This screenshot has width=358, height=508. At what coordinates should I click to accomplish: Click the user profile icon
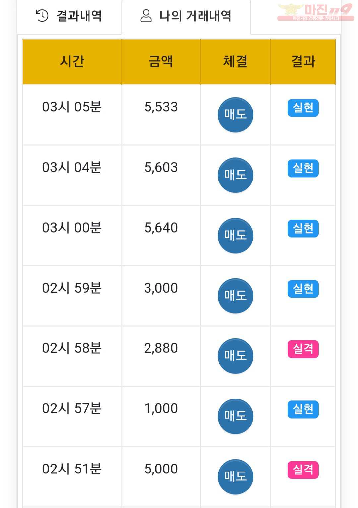[146, 16]
